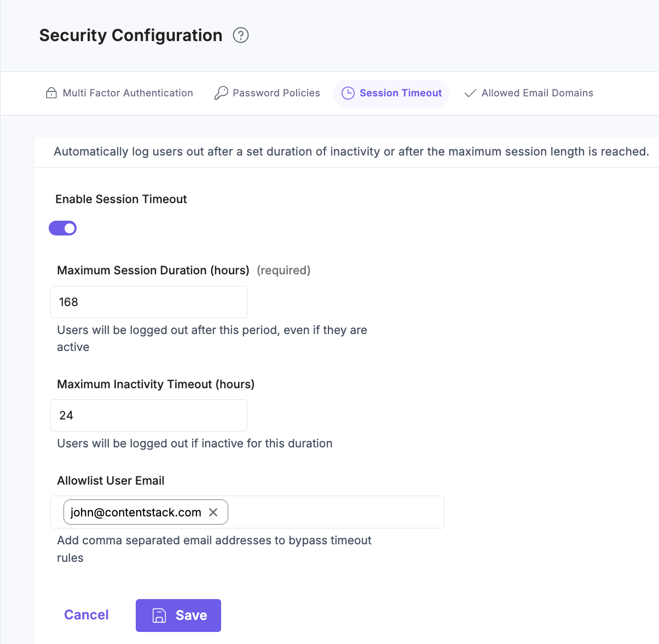659x644 pixels.
Task: Switch to the Password Policies tab
Action: [x=276, y=93]
